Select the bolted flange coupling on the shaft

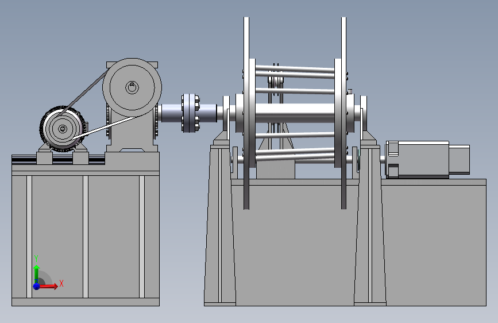point(191,113)
